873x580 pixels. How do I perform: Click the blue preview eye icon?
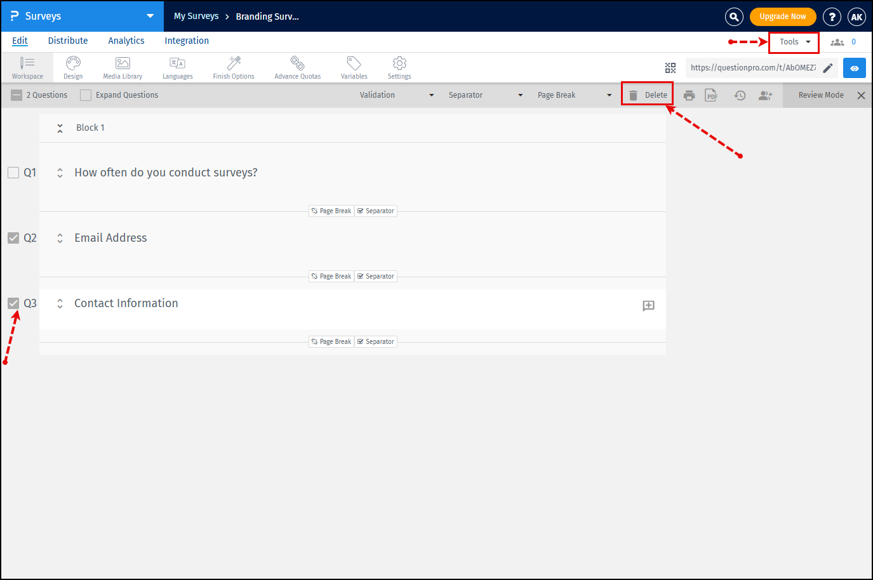[x=855, y=68]
